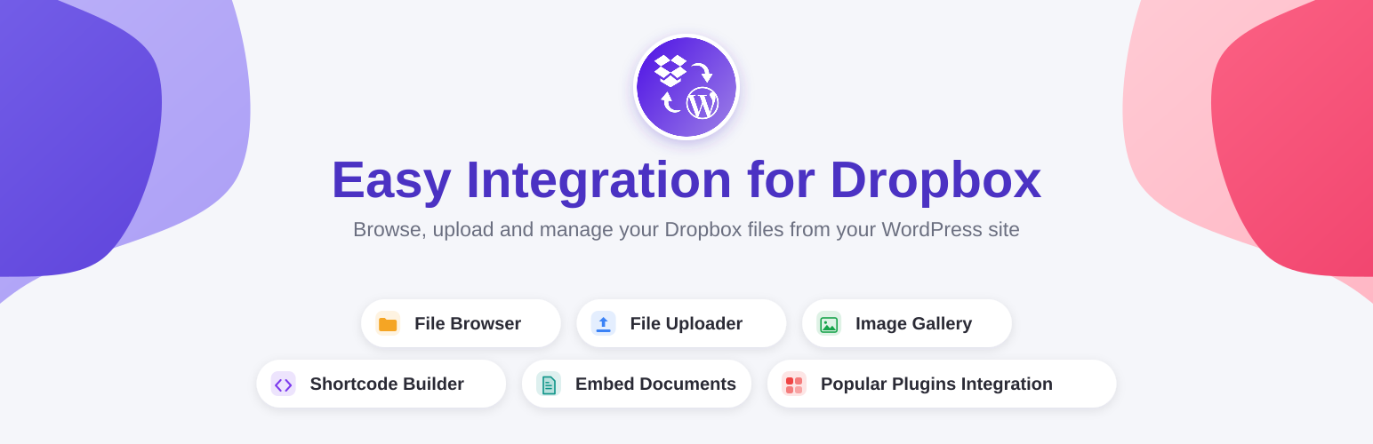Open the Image Gallery pill
This screenshot has height=444, width=1373.
(907, 323)
